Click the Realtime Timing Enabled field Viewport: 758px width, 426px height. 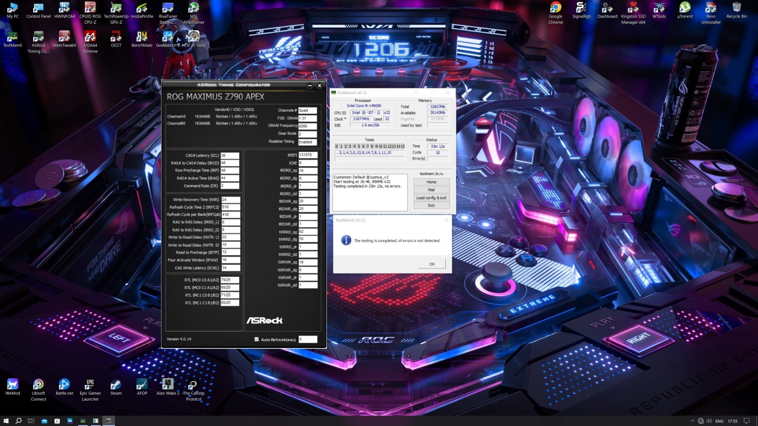coord(307,142)
